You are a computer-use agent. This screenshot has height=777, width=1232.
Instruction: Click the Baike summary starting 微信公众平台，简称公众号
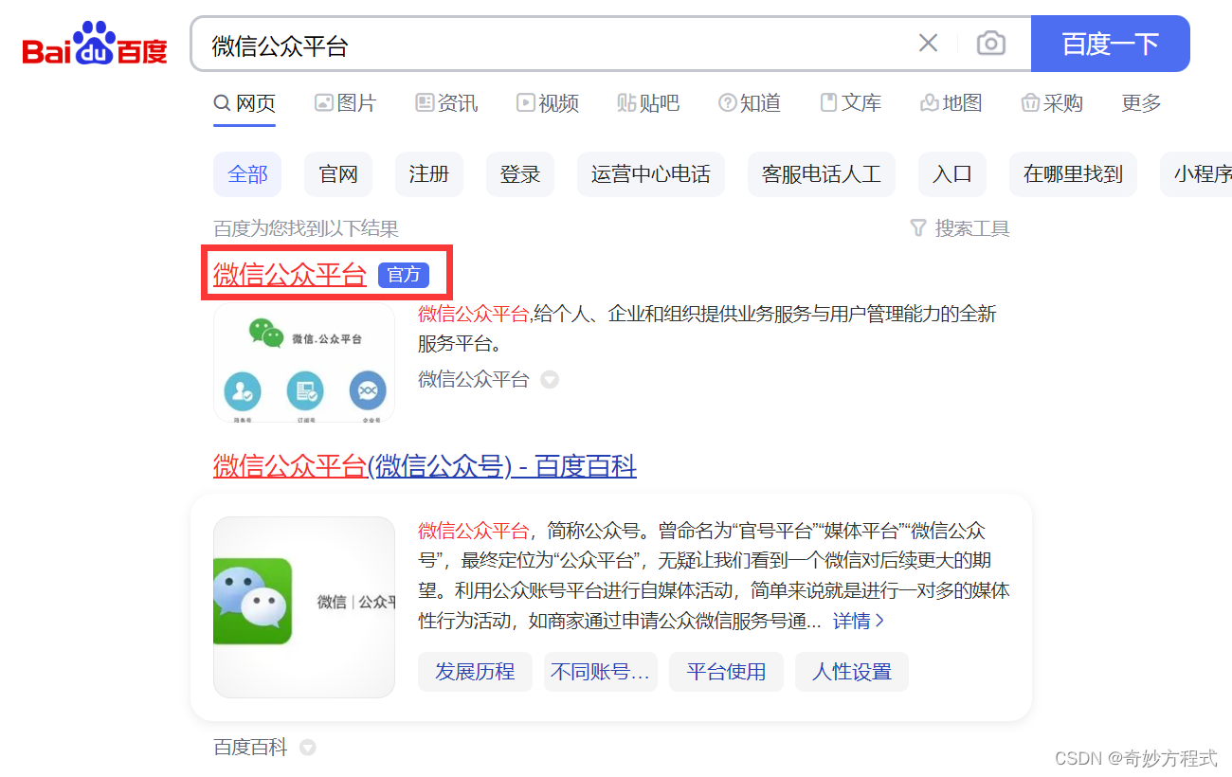pos(714,576)
